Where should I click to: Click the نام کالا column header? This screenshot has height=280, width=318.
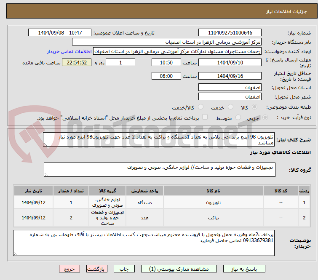tap(214, 191)
